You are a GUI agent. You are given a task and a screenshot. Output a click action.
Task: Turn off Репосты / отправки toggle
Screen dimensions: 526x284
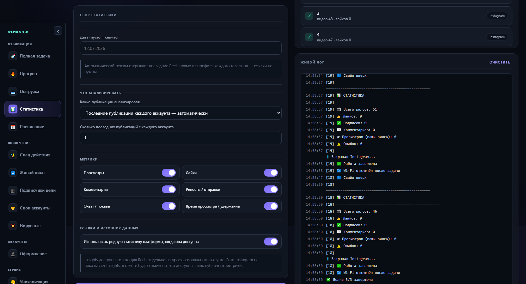tap(271, 190)
